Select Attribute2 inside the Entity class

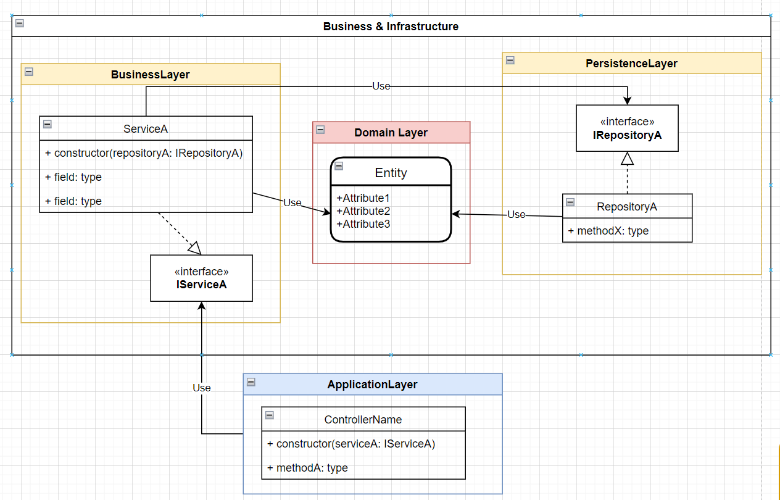click(364, 210)
